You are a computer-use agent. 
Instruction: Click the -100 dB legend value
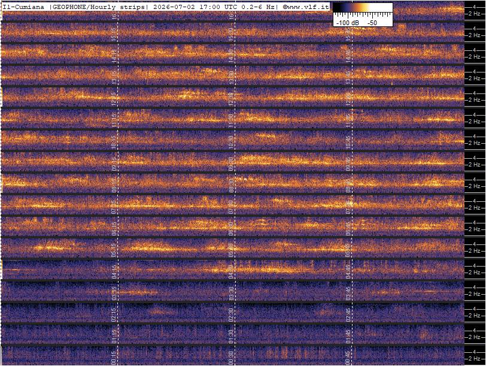click(x=348, y=23)
